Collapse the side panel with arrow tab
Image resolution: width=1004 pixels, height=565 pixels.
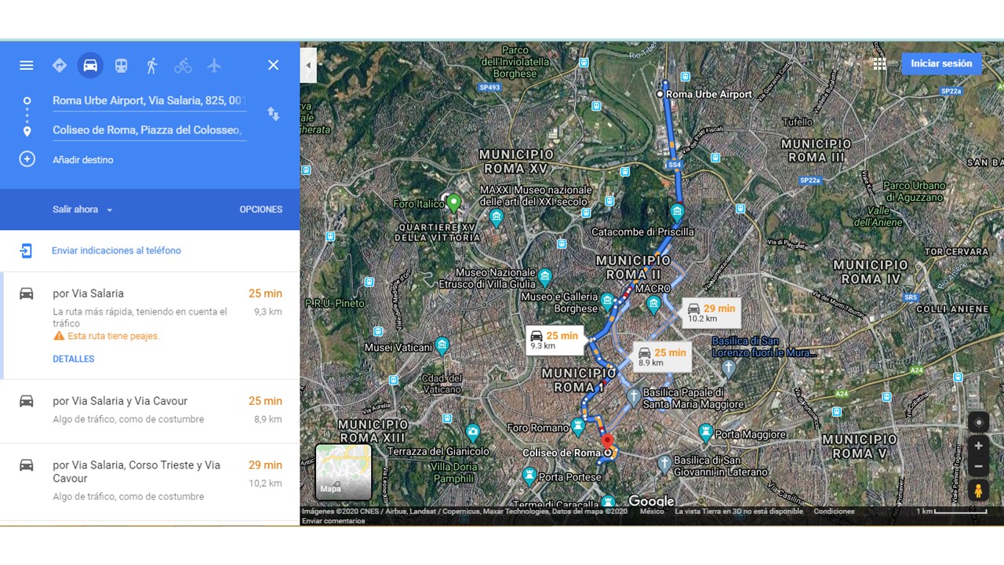[308, 65]
